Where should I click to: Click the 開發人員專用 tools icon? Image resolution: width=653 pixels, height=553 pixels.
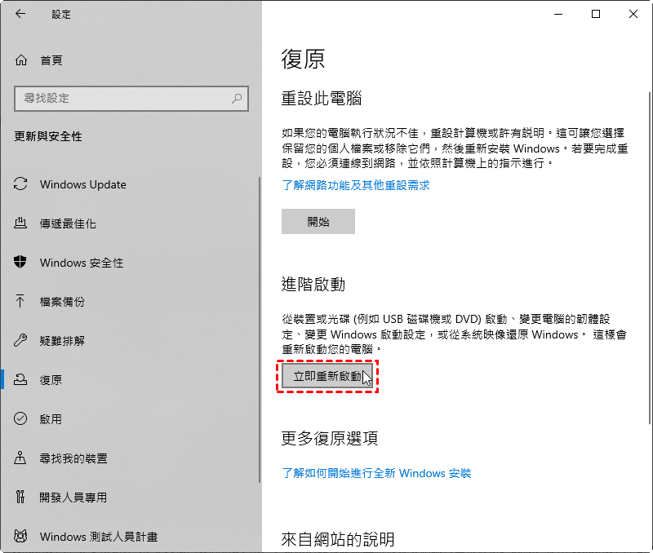(20, 497)
